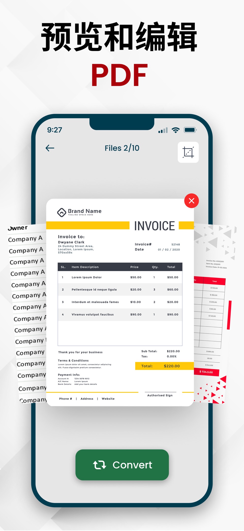This screenshot has height=531, width=244.
Task: Tap the Interdum et malesuada fames row
Action: pos(120,302)
